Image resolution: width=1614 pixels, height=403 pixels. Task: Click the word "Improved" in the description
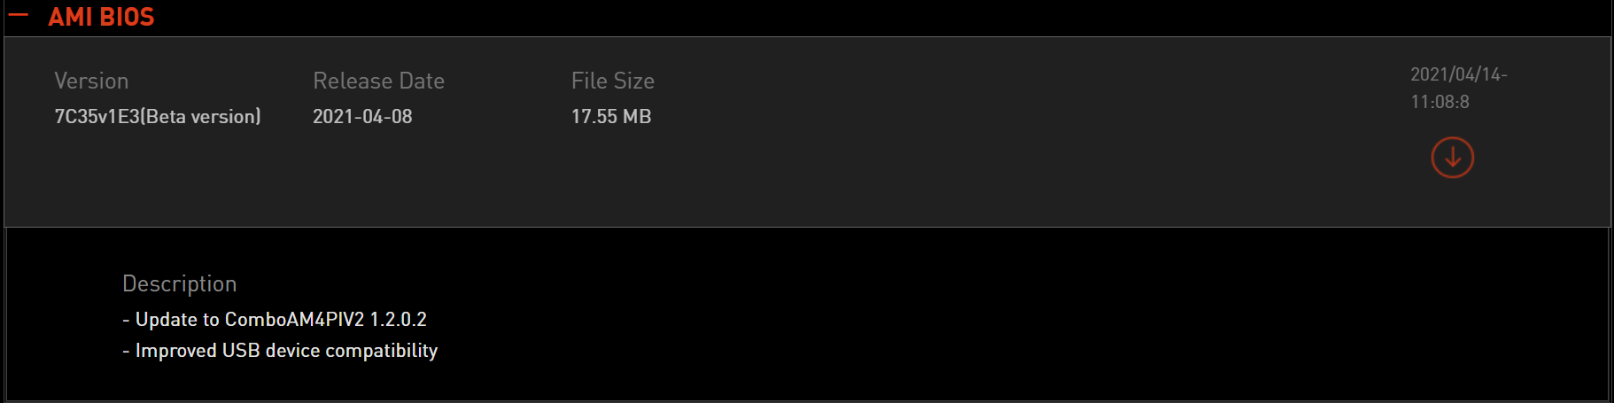(175, 351)
